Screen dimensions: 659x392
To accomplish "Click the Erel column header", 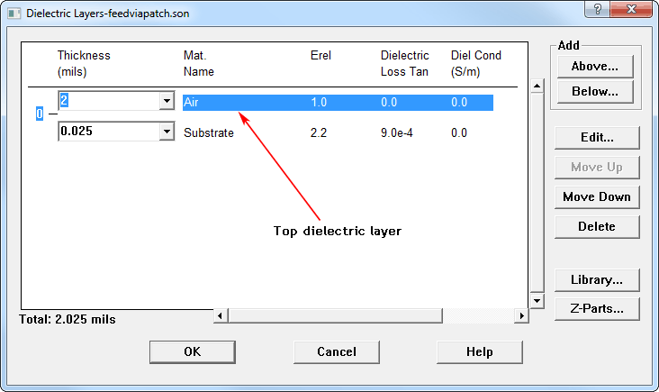I will pos(320,56).
